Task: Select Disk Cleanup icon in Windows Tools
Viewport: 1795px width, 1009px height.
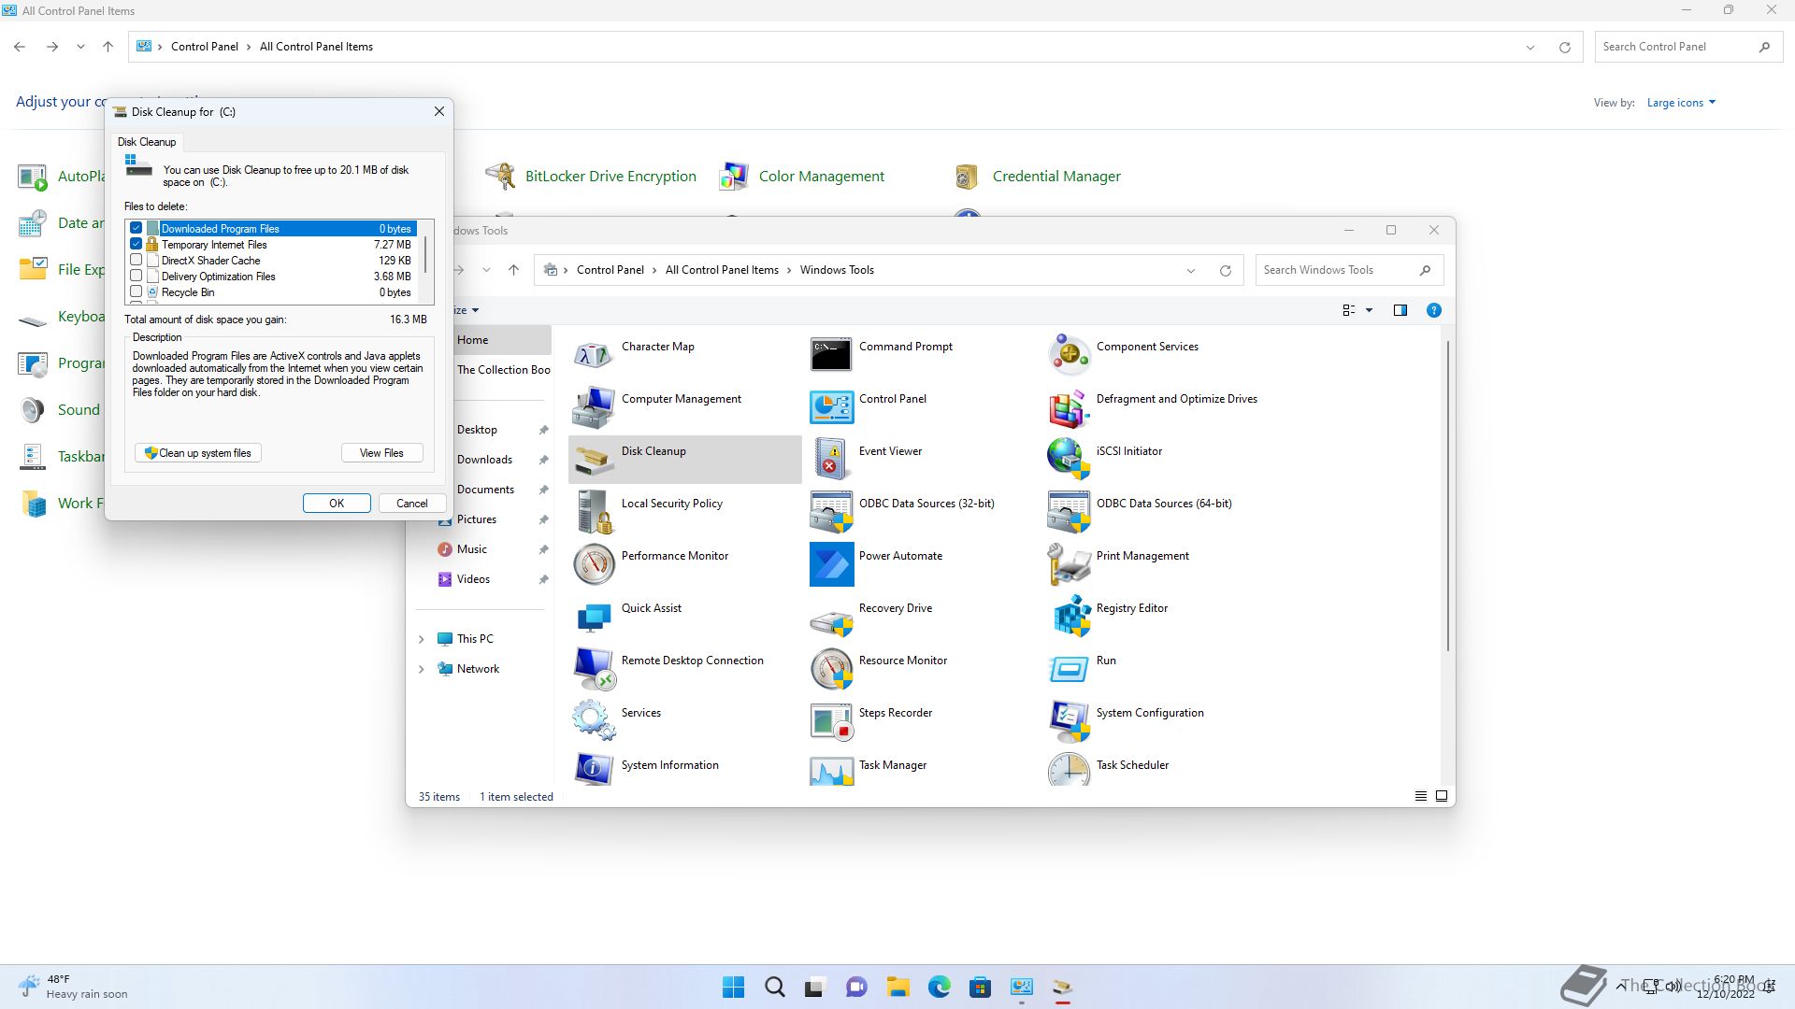Action: click(593, 459)
